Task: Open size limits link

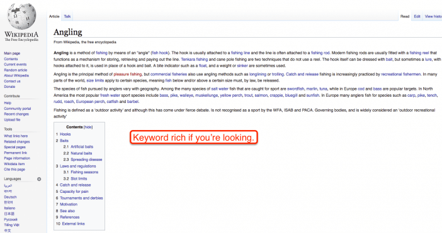Action: [x=95, y=80]
